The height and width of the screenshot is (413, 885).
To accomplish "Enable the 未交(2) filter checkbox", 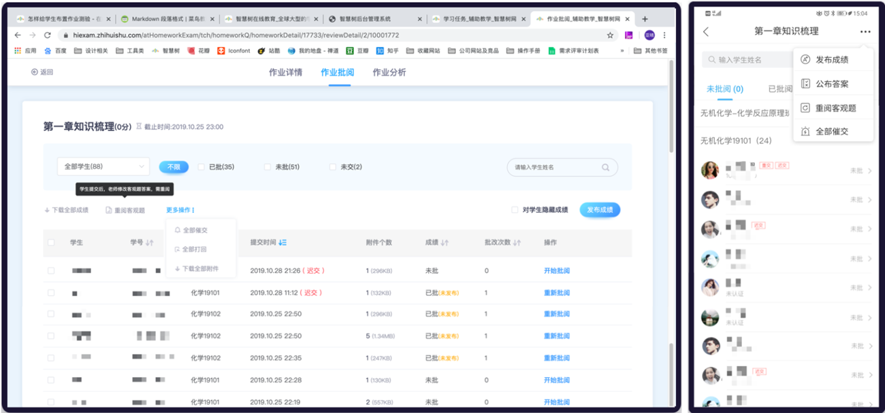I will click(332, 167).
